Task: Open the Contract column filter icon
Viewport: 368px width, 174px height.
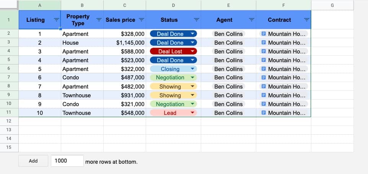Action: click(x=306, y=20)
